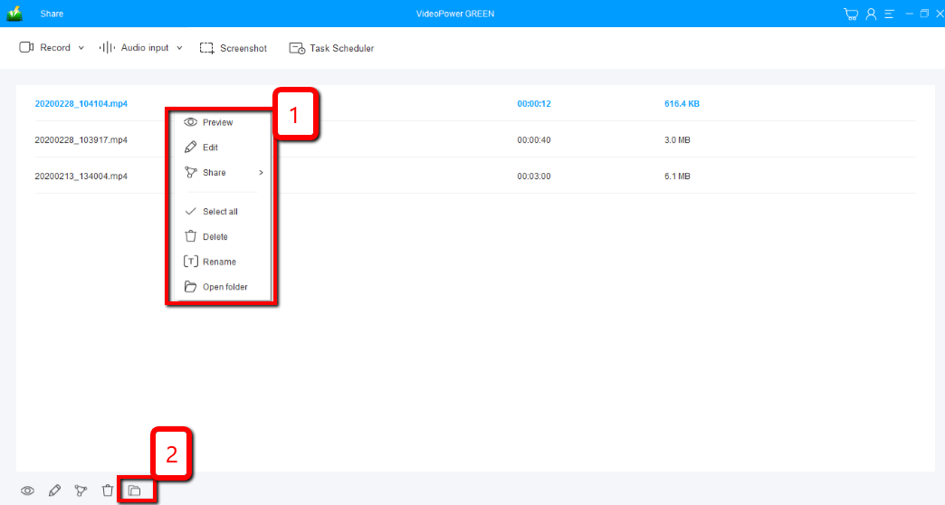
Task: Select the 20200228_103917.mp4 recording
Action: [81, 140]
